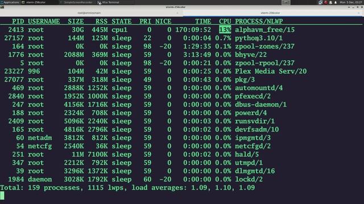Select process name Plex Media Serv/20
The width and height of the screenshot is (364, 204).
(x=271, y=71)
